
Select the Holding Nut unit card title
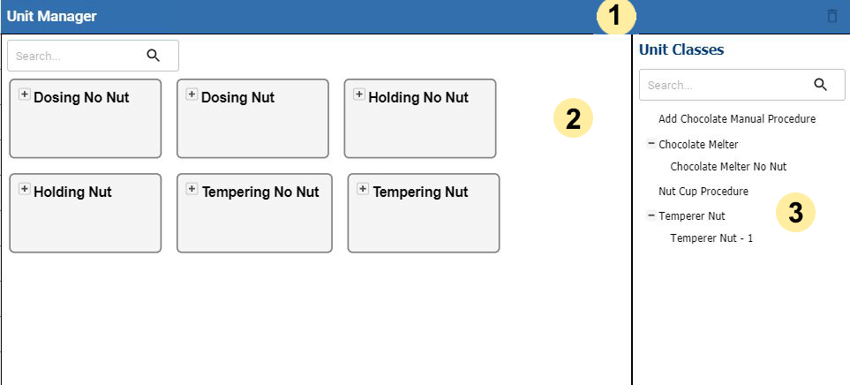point(72,192)
